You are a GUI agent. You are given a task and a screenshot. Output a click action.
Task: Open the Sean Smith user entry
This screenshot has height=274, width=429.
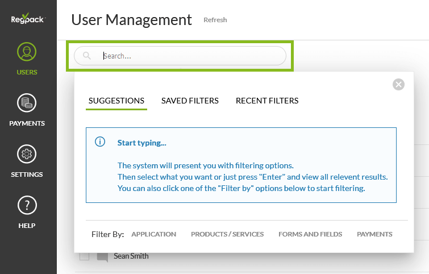131,256
